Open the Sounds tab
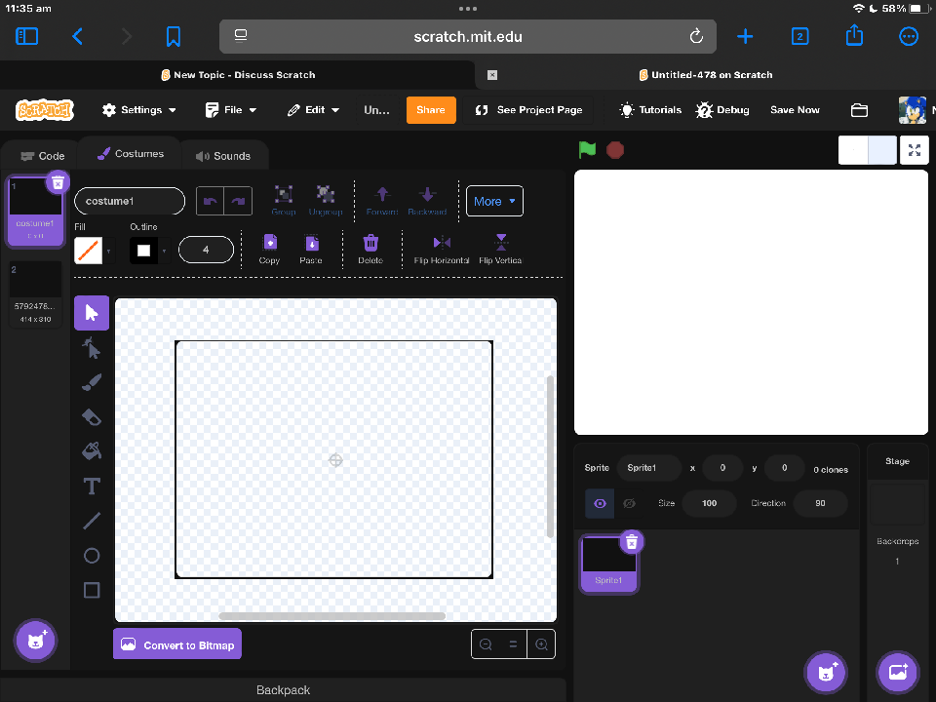 click(225, 155)
